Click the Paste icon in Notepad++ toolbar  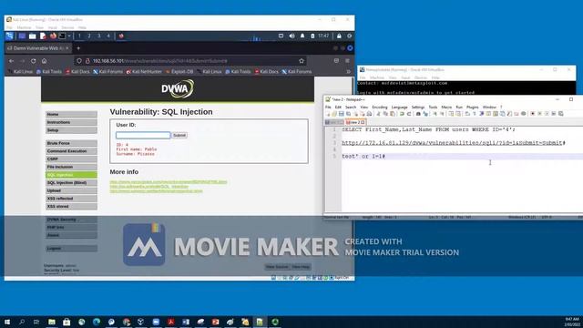393,113
